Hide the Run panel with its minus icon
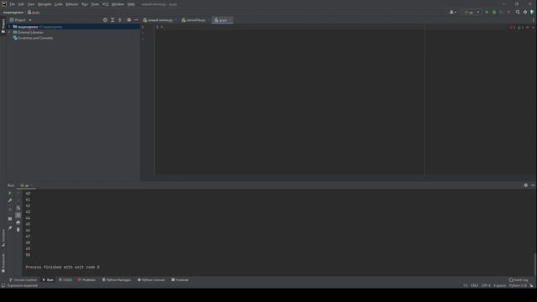This screenshot has height=302, width=537. pos(533,185)
